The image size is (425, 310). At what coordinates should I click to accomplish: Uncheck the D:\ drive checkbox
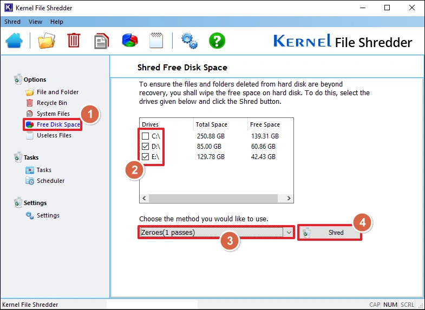pos(146,147)
